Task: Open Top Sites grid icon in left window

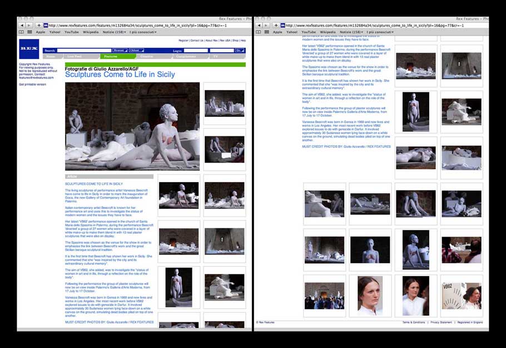Action: coord(29,32)
